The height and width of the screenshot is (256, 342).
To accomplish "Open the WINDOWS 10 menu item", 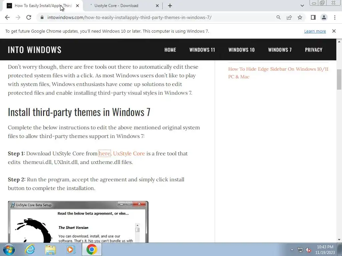I will pos(241,50).
